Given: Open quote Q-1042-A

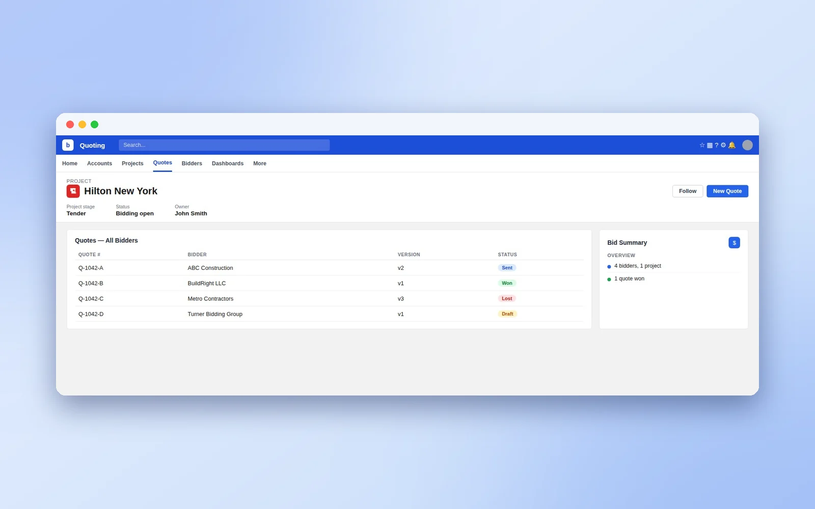Looking at the screenshot, I should [x=91, y=268].
